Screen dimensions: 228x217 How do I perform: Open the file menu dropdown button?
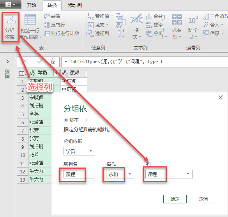11,5
